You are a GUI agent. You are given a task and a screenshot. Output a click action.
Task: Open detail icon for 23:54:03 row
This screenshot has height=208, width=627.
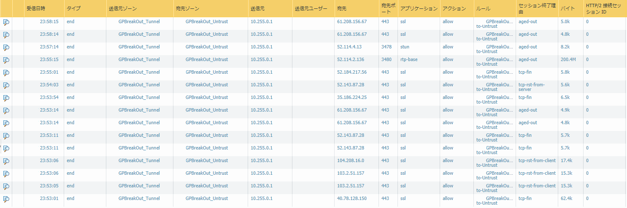[x=6, y=85]
